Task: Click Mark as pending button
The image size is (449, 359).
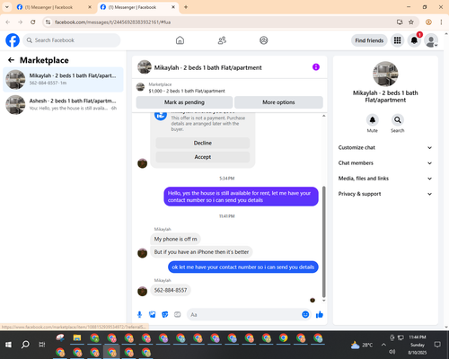Action: pyautogui.click(x=184, y=102)
